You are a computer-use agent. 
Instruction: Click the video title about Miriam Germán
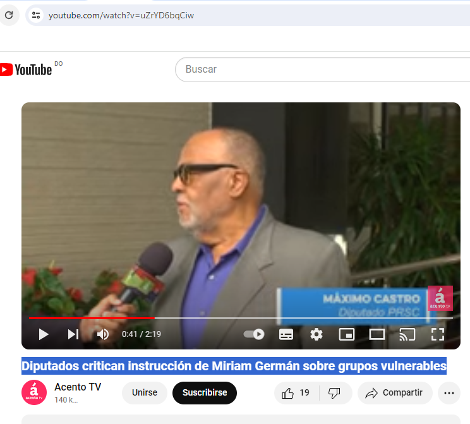(x=234, y=366)
